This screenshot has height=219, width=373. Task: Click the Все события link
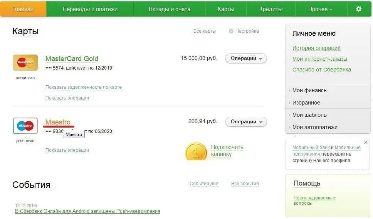point(245,184)
